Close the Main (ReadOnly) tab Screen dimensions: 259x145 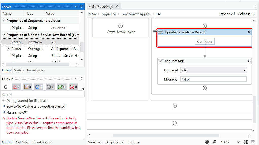117,6
